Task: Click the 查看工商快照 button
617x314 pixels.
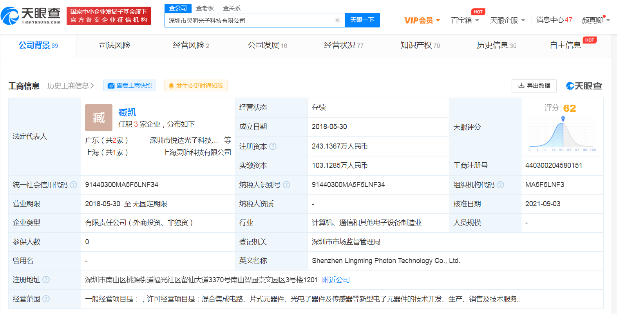Action: pyautogui.click(x=130, y=85)
